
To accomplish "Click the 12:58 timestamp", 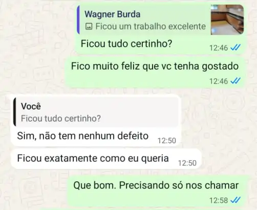I will pos(219,200).
